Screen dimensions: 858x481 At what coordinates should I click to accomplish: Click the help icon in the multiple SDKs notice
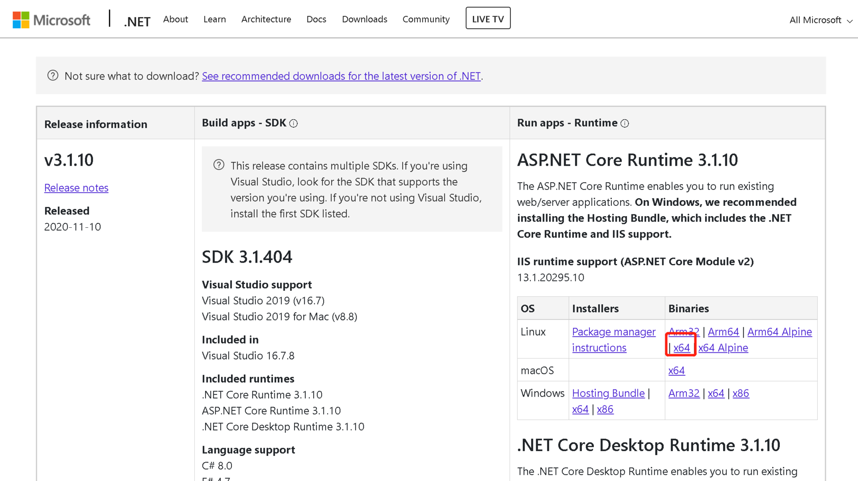click(219, 164)
